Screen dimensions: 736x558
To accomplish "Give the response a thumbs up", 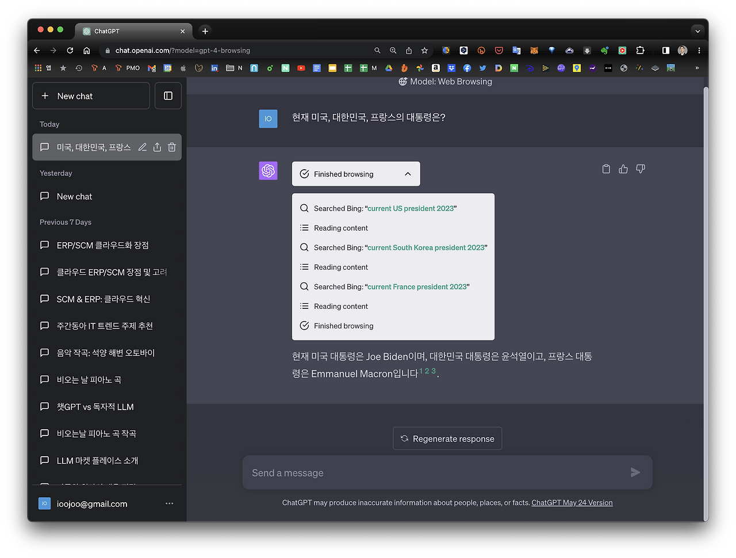I will pyautogui.click(x=623, y=169).
